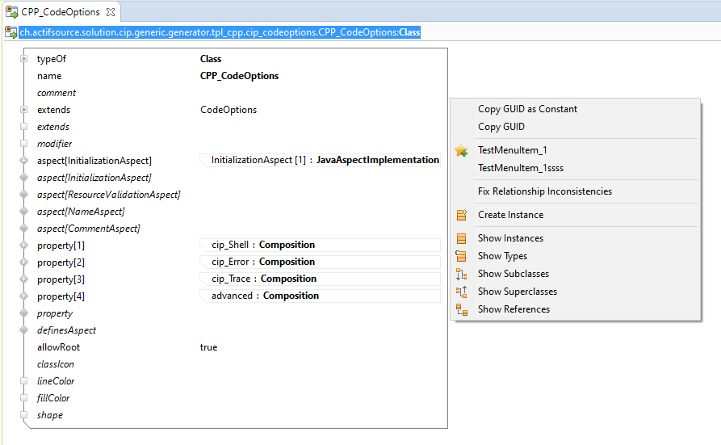Click the fillColor property label
This screenshot has height=445, width=721.
coord(53,398)
